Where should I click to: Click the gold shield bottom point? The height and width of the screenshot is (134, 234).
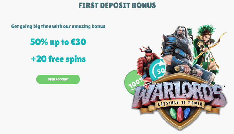coord(180,128)
